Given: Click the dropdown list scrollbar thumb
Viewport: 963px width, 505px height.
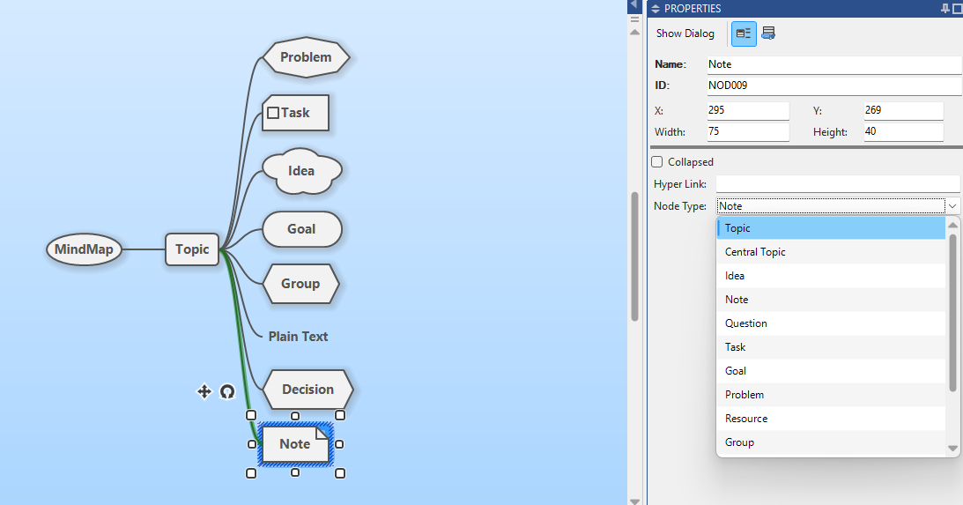Looking at the screenshot, I should pyautogui.click(x=952, y=312).
